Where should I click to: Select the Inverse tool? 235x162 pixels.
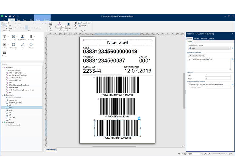click(x=5, y=54)
